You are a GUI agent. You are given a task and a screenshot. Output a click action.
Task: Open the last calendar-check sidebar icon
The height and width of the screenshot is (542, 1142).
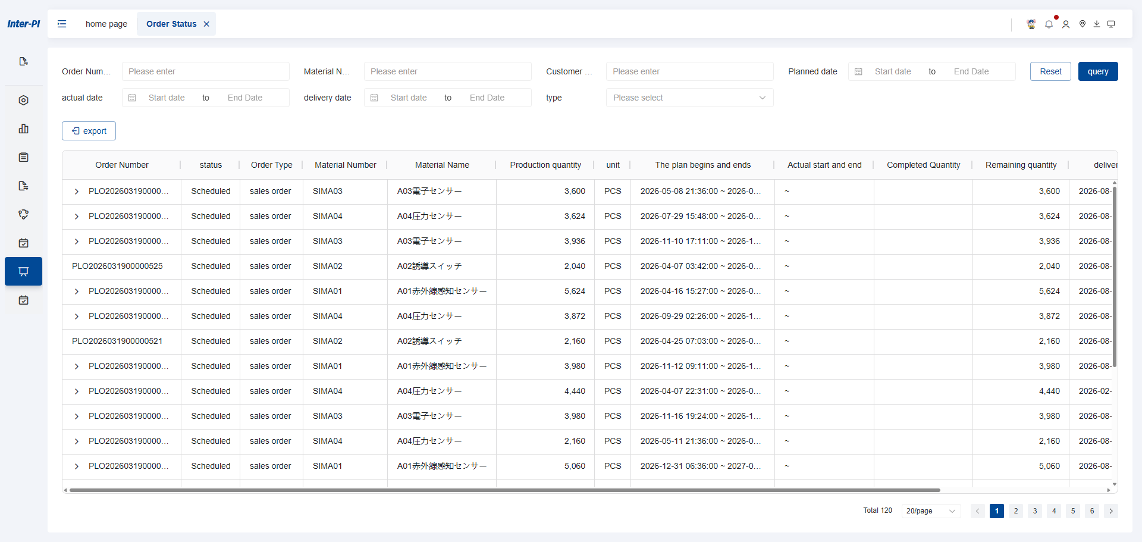tap(24, 300)
